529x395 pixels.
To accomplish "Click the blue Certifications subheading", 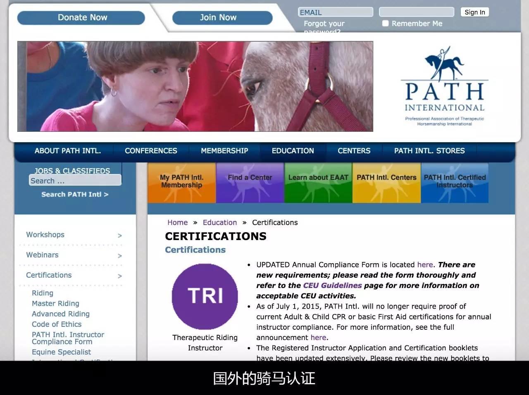I will coord(195,250).
